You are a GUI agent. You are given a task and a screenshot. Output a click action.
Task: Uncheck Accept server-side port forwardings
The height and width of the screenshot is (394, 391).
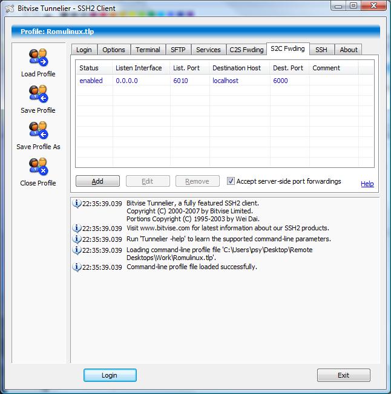(231, 181)
